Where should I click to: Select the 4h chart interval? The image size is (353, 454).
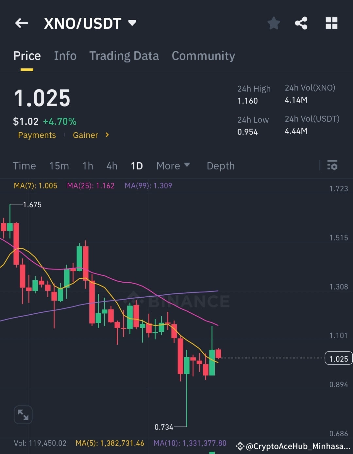point(112,166)
